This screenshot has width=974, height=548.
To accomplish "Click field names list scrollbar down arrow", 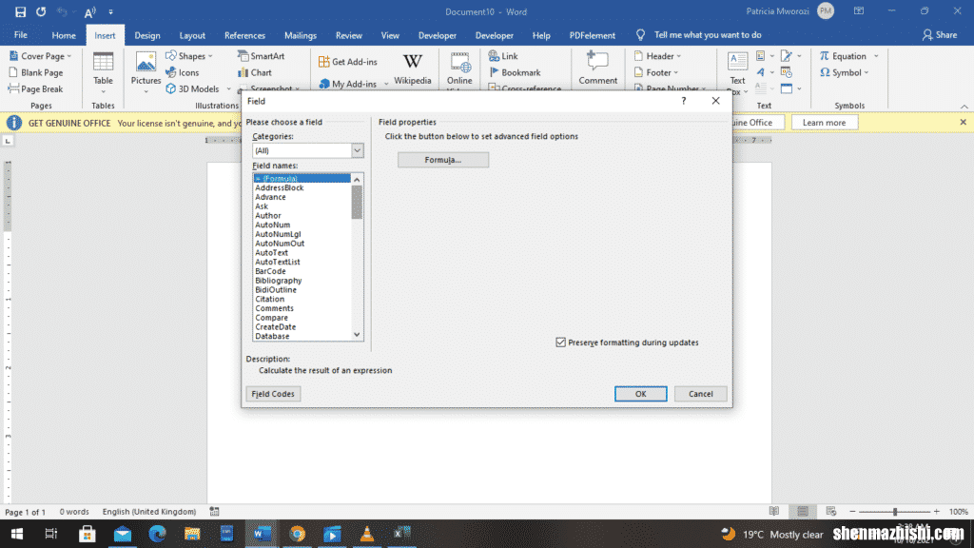I will tap(357, 335).
